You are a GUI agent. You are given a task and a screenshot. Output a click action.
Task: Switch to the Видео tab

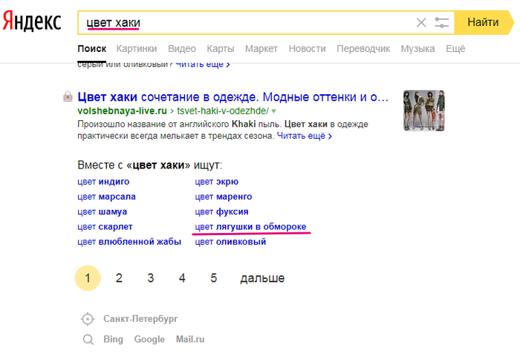[x=182, y=49]
